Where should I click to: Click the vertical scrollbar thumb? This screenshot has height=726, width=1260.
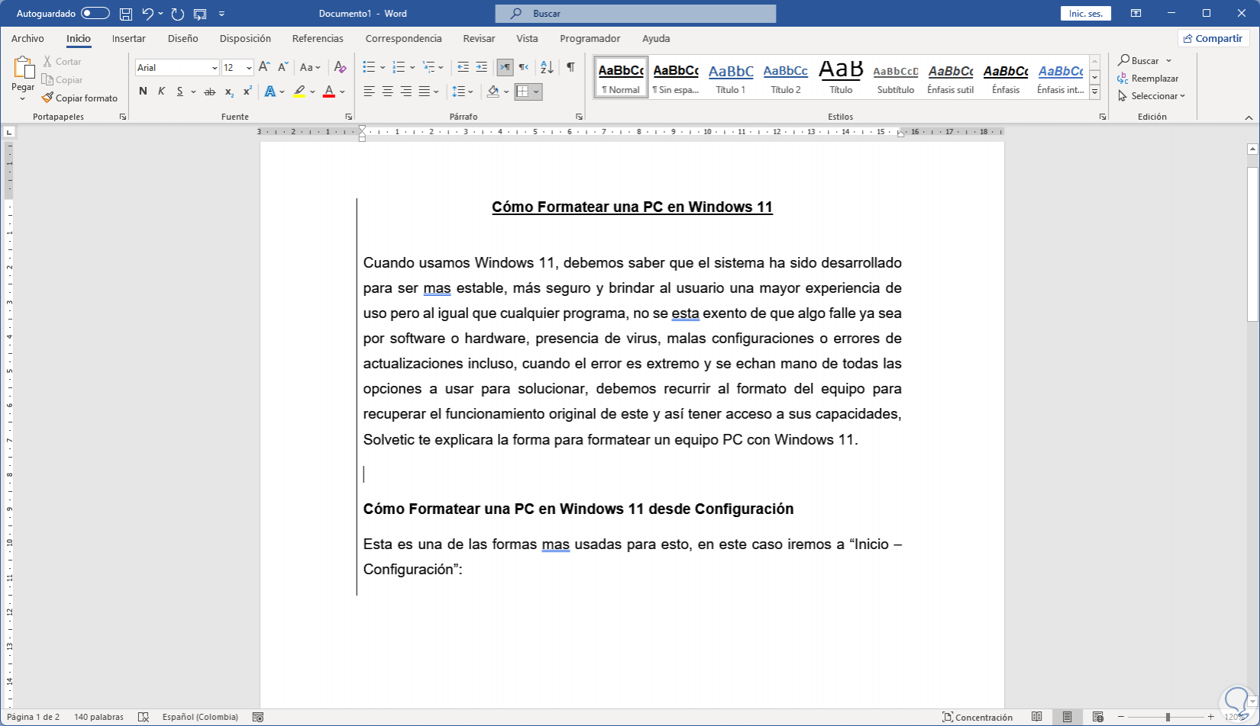(1252, 243)
